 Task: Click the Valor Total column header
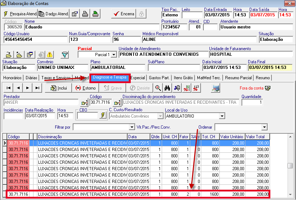(x=258, y=137)
